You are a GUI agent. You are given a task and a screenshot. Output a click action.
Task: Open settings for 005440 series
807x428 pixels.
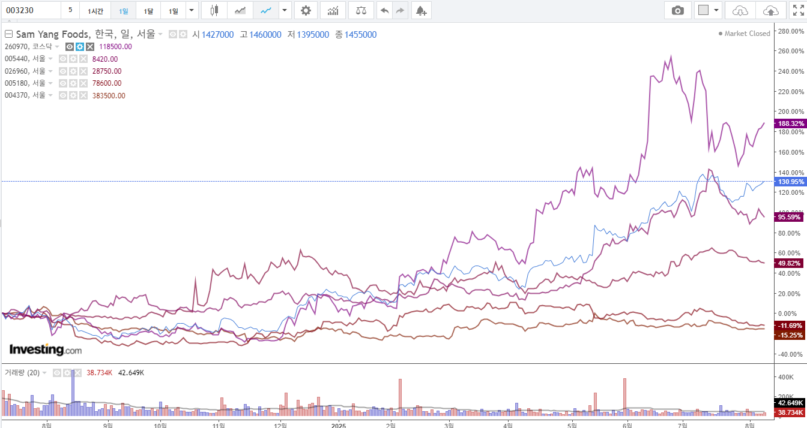pos(73,59)
